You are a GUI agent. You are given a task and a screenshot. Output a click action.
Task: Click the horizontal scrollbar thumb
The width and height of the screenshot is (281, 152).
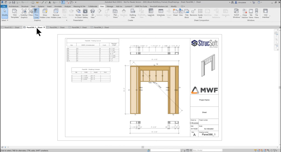[143, 147]
